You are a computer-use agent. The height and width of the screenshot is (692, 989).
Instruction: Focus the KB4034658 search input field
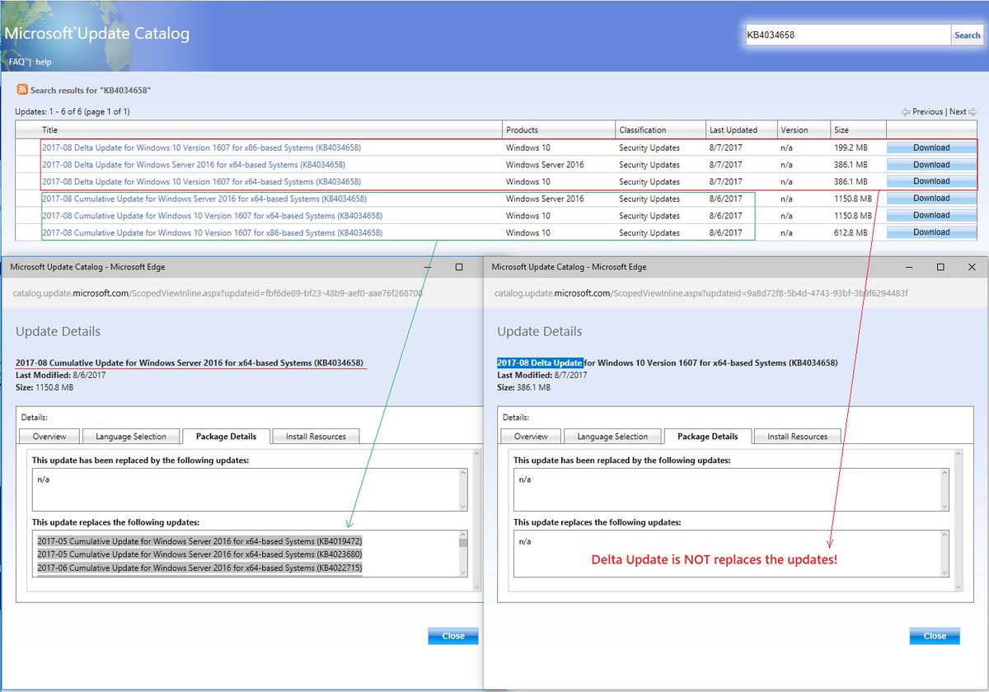(x=847, y=35)
